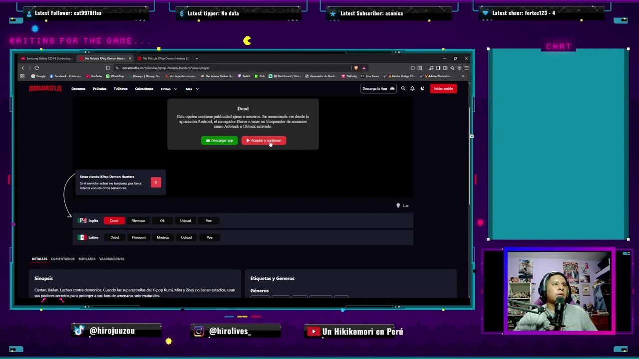The width and height of the screenshot is (639, 359).
Task: Click the green Descargar app button
Action: pos(220,141)
